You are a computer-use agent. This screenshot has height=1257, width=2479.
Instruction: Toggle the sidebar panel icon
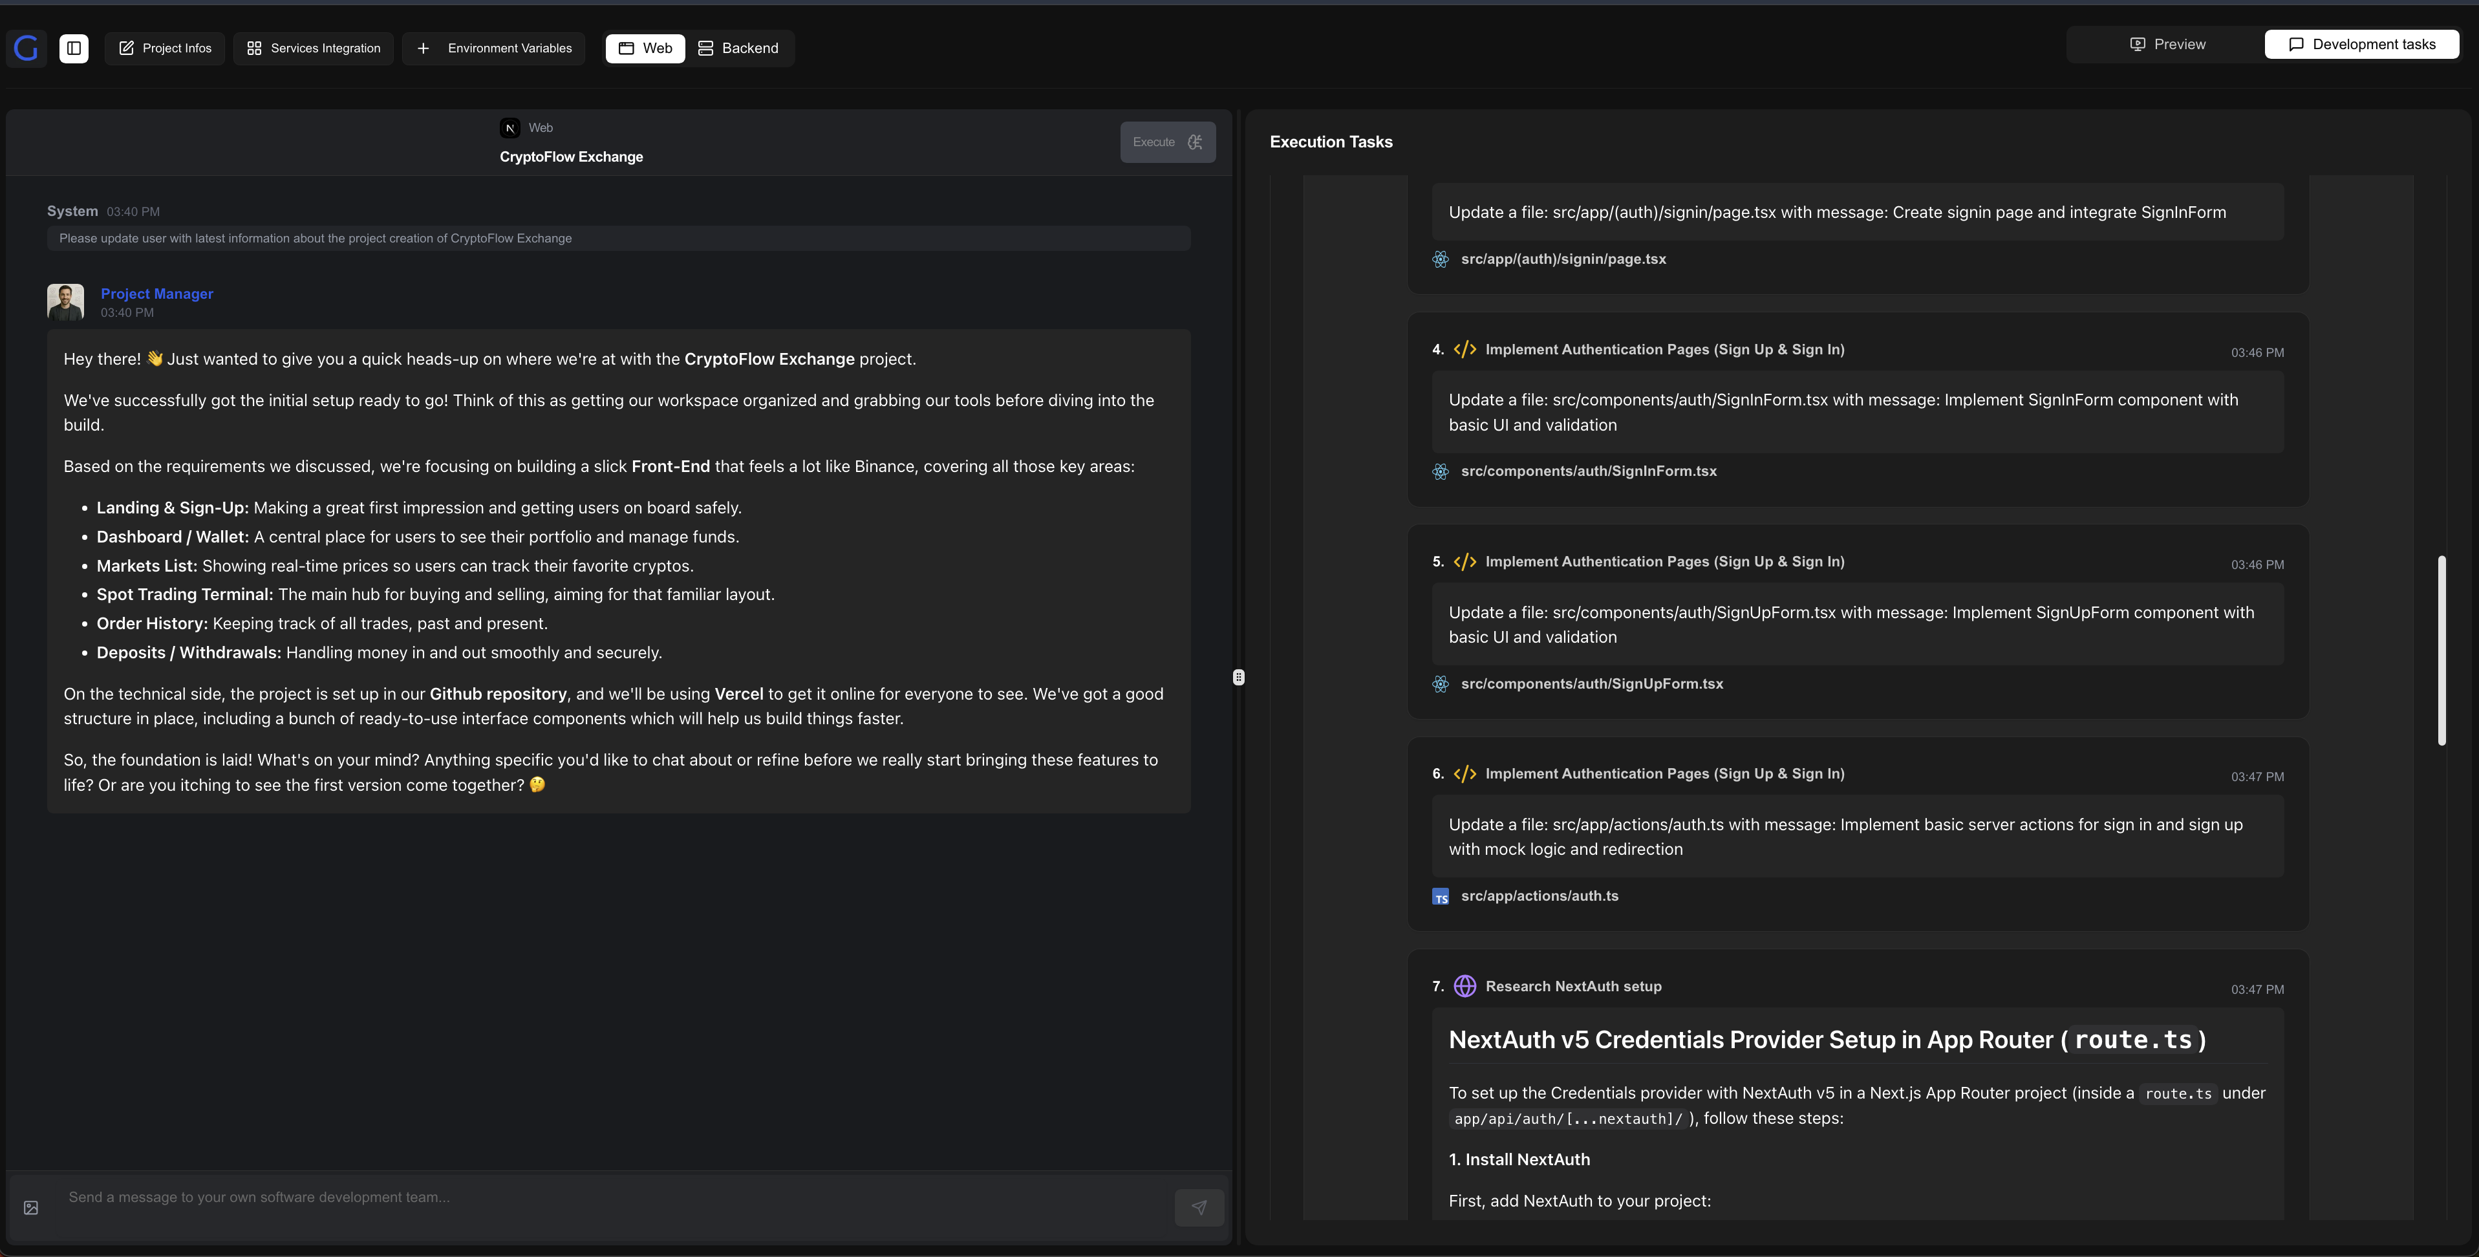pos(74,48)
